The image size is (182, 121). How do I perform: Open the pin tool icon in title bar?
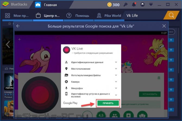[x=125, y=5]
